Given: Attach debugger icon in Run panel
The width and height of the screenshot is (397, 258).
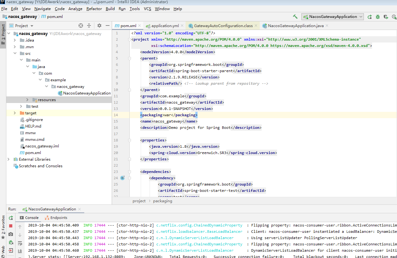Looking at the screenshot, I should click(11, 242).
